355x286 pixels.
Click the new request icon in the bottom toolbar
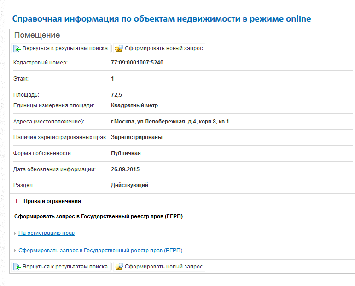point(119,267)
